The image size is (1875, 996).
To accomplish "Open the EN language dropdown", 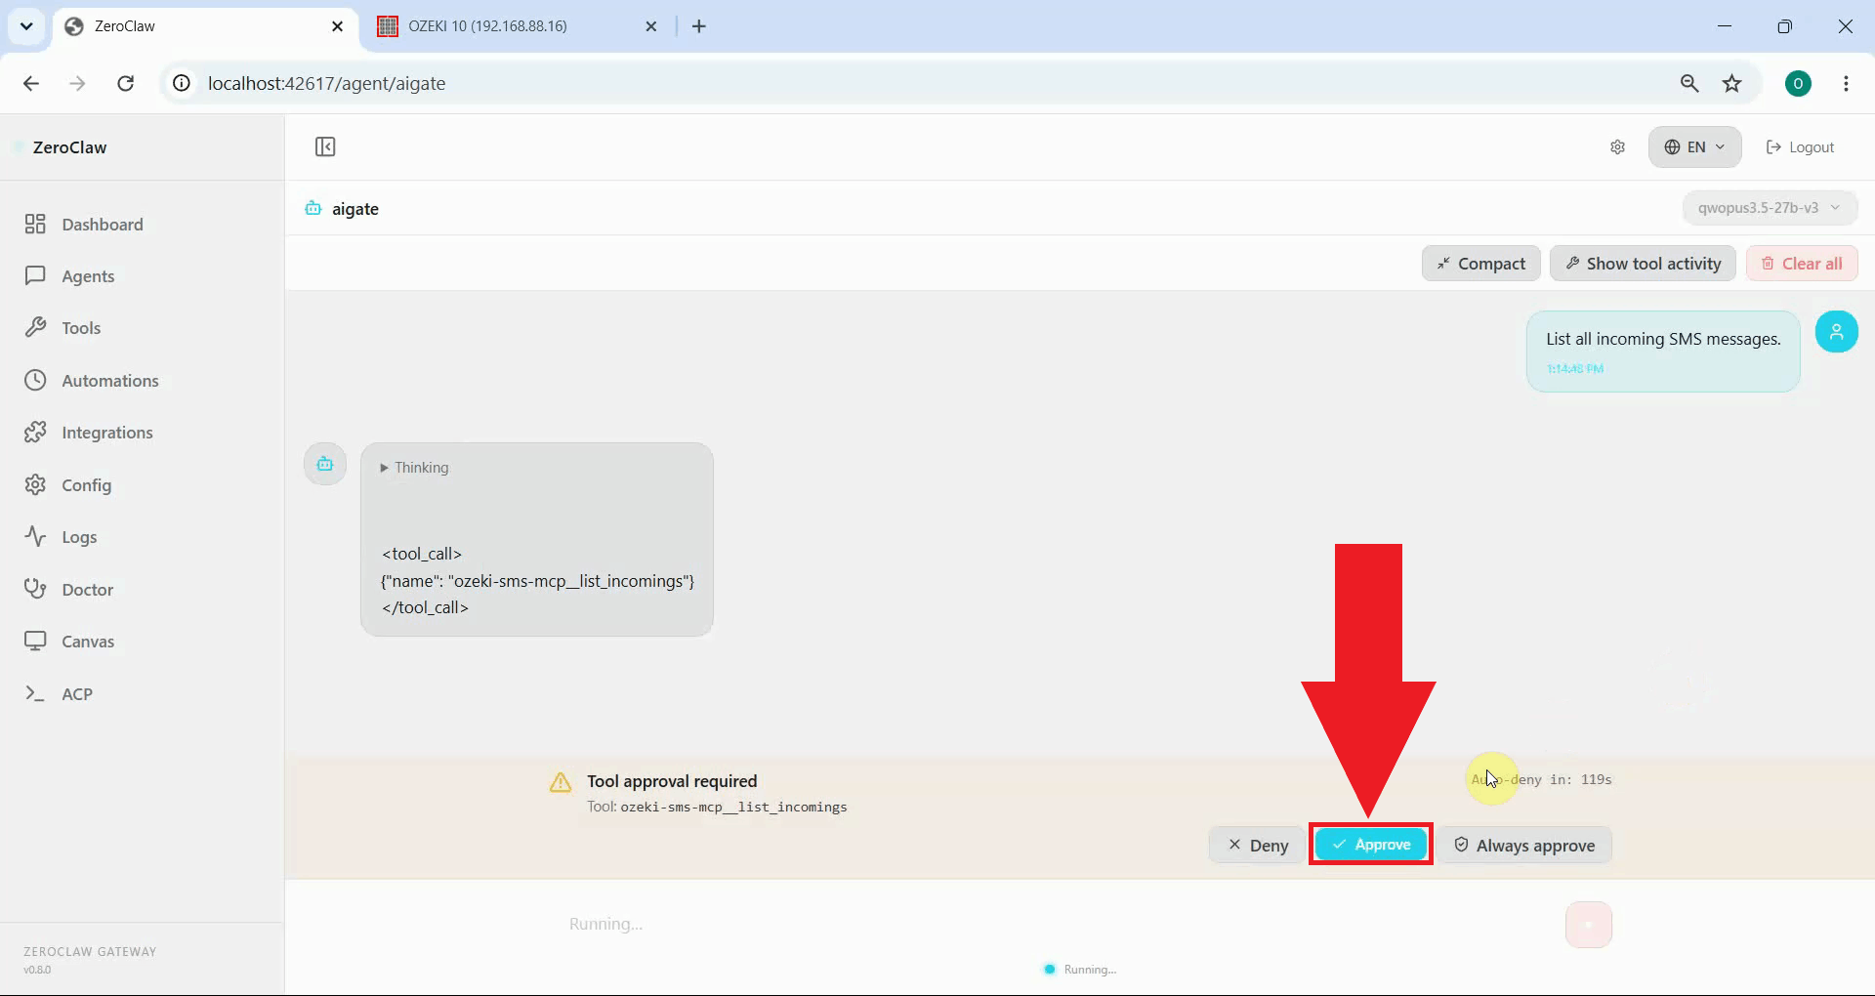I will [1694, 146].
